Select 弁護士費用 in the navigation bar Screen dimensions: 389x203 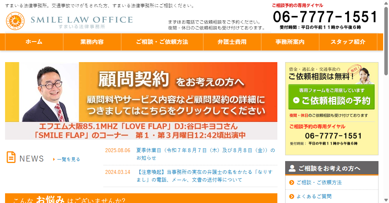[232, 42]
